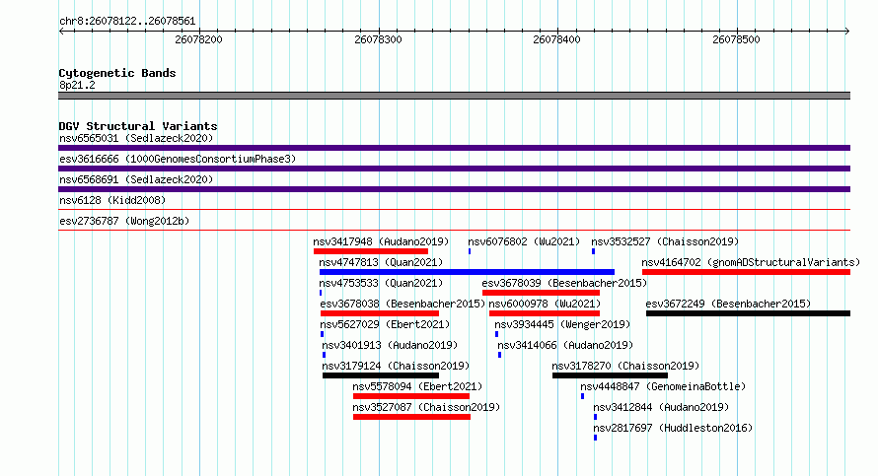Click the 26078300 ruler position label
Viewport: 878px width, 476px height.
(378, 39)
